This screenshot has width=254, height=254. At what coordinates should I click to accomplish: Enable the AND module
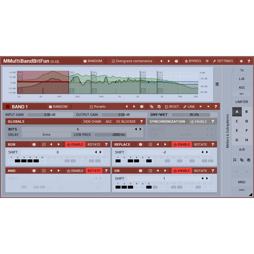75,171
